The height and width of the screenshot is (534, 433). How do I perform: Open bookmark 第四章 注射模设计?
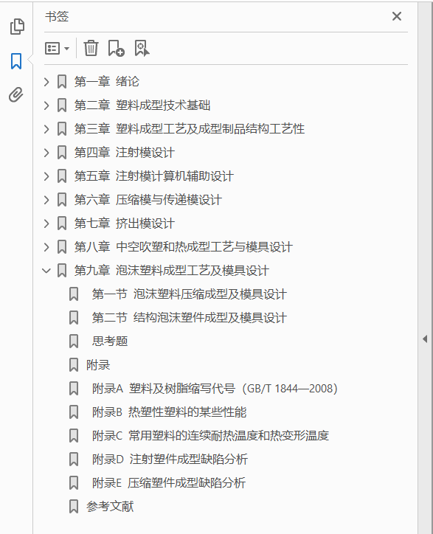pyautogui.click(x=125, y=153)
